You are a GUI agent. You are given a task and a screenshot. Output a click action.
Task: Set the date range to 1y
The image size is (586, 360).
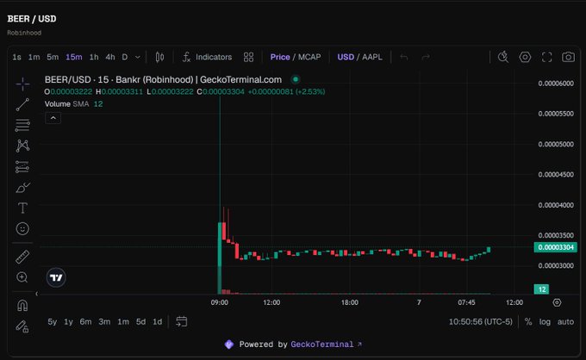pyautogui.click(x=68, y=321)
